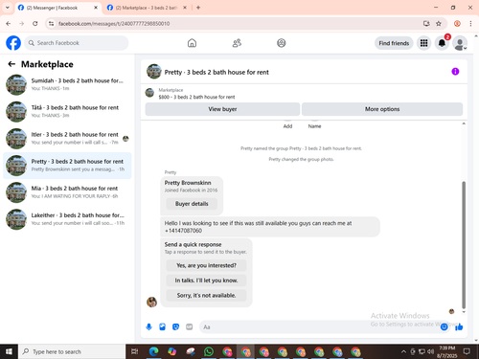479x359 pixels.
Task: Click the Search Facebook field
Action: 77,43
